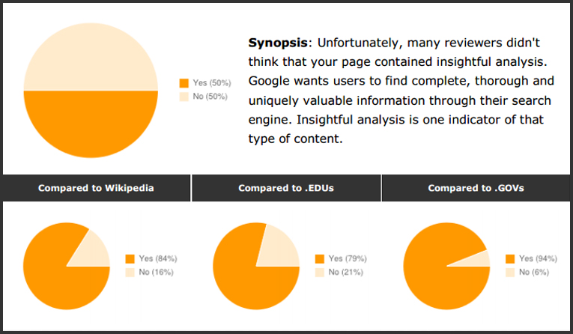Select the orange Yes slice in the .EDUs pie
Screen dimensions: 573x334
(x=246, y=275)
